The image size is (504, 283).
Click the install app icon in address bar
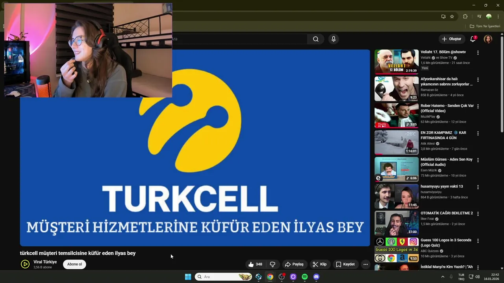click(443, 17)
